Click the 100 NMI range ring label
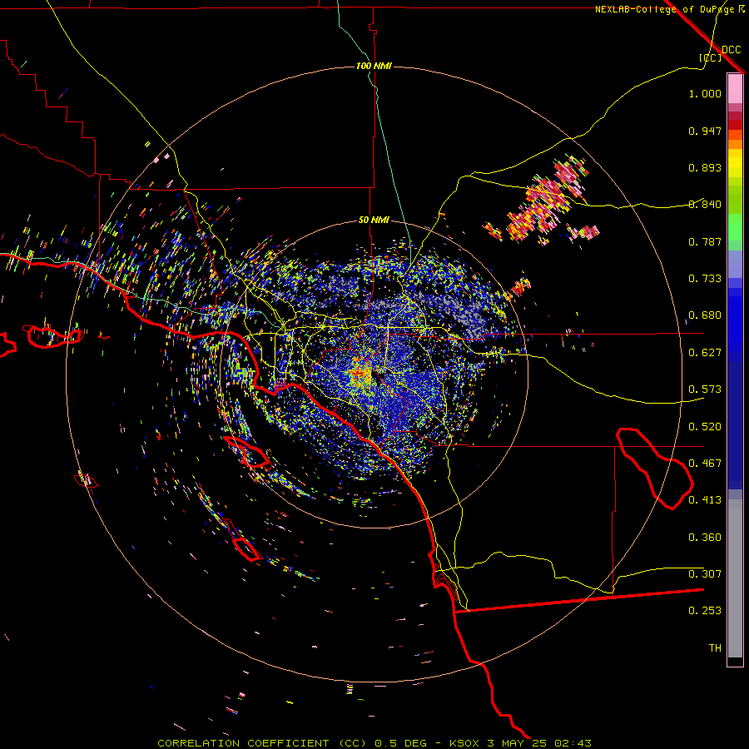Image resolution: width=749 pixels, height=749 pixels. (x=374, y=66)
